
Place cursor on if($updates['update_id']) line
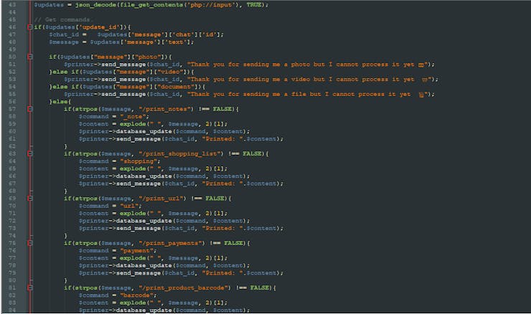point(83,27)
